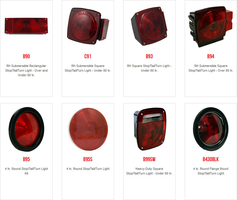Click 4 In. Round Stop/Tail/Turn Light Kit text
This screenshot has height=200, width=237.
(26, 171)
